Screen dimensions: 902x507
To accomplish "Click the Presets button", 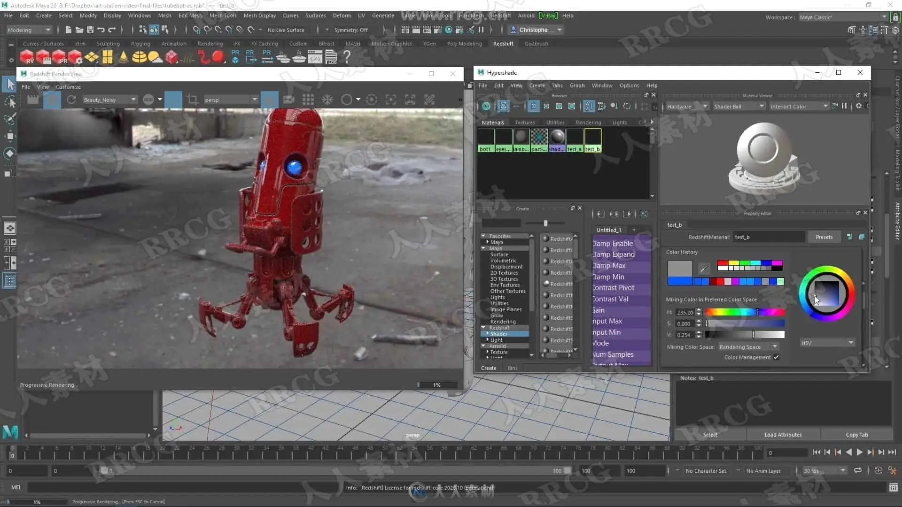I will click(824, 237).
